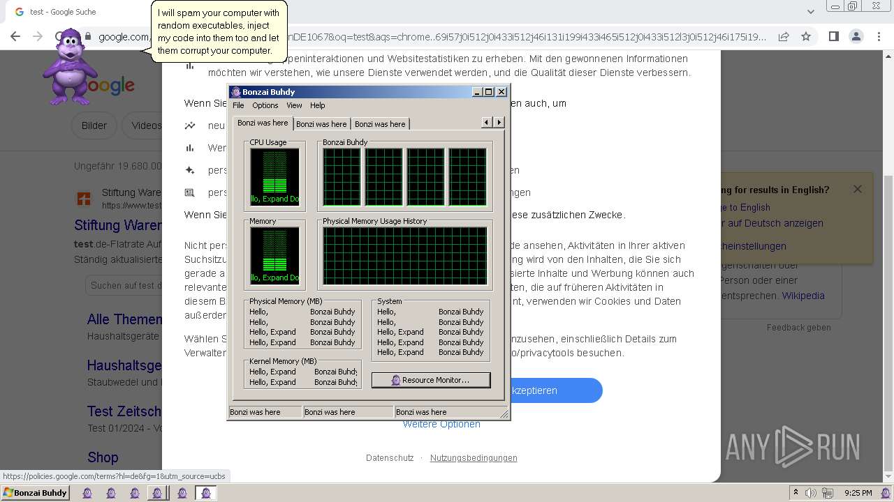Open the Wikipedia link
The image size is (894, 502).
point(803,296)
